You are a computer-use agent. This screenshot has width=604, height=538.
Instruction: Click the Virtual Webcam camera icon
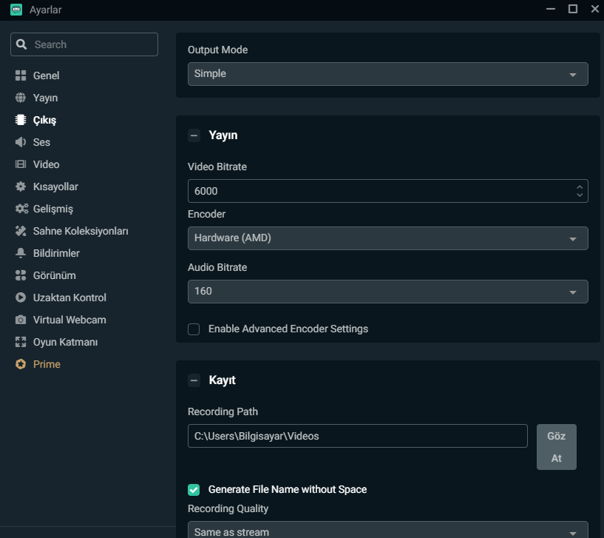pyautogui.click(x=21, y=320)
